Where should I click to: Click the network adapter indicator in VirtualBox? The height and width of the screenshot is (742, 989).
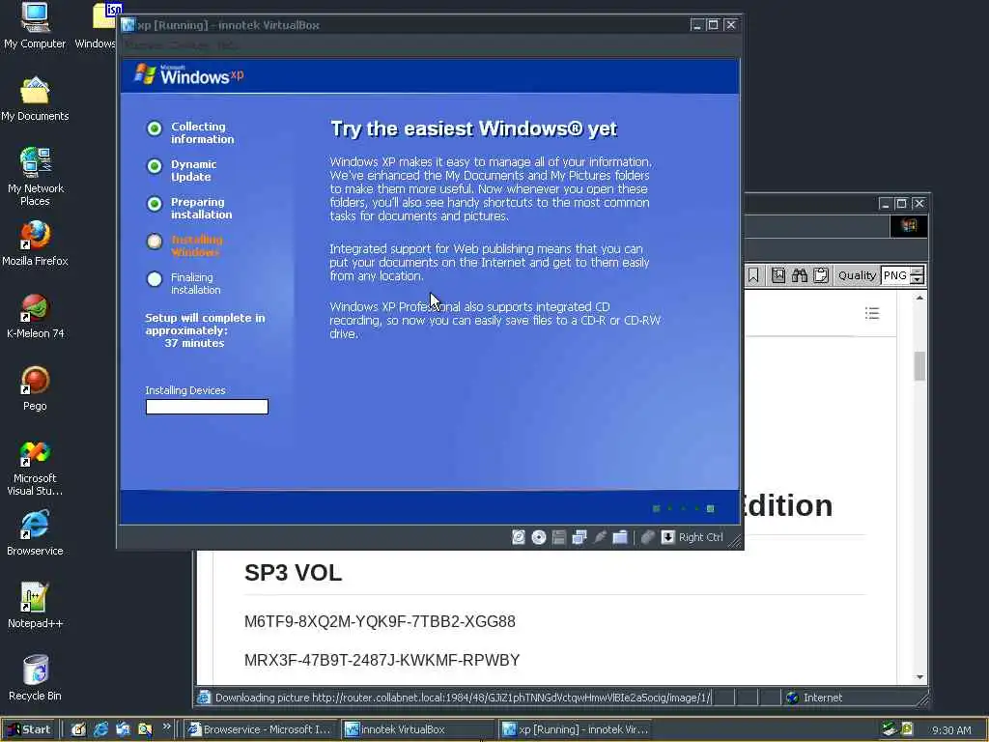tap(579, 537)
